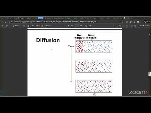Screen dimensions: 151x113
Task: Click the Diffusion heading text
Action: point(48,40)
